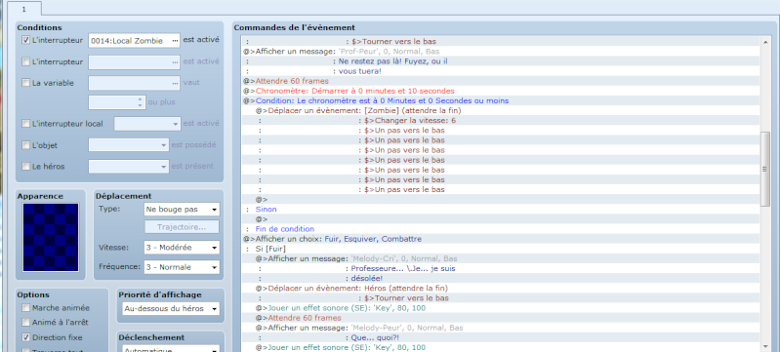780x352 pixels.
Task: Select the Sinon branch line
Action: (500, 210)
